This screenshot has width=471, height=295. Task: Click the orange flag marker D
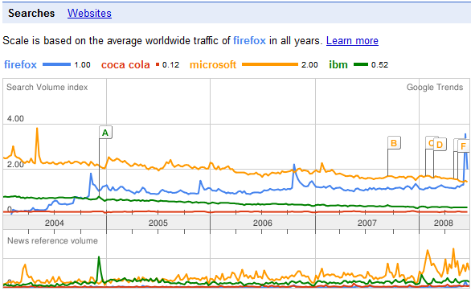[440, 145]
